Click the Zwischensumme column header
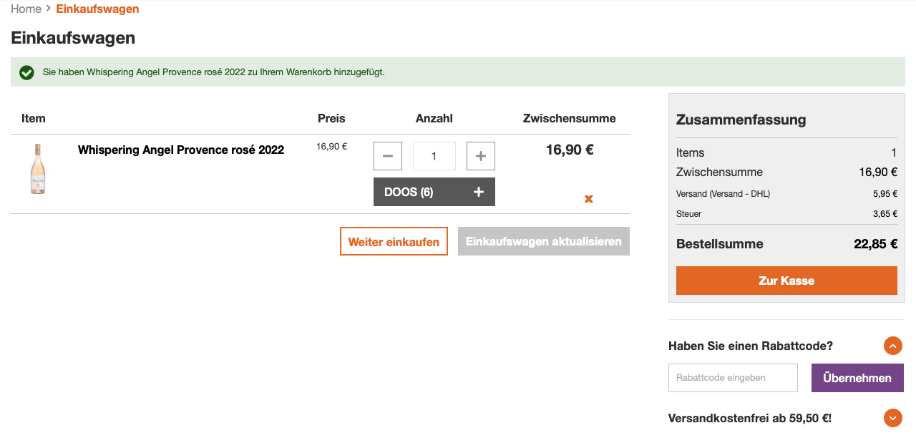Viewport: 916px width, 443px height. (569, 118)
